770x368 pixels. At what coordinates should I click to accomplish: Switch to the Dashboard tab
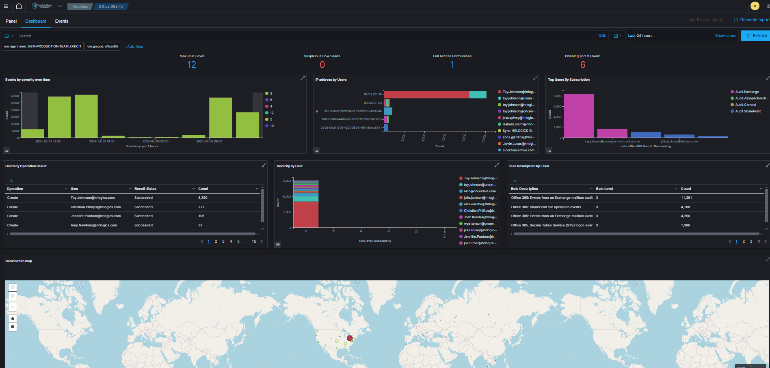click(x=36, y=21)
